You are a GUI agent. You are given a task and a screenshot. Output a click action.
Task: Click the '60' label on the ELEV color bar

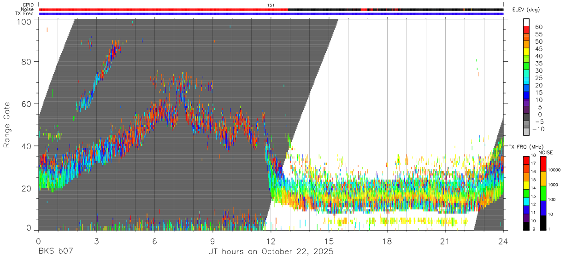click(538, 27)
